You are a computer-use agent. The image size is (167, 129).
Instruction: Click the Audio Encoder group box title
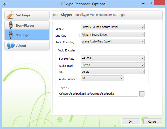(66, 50)
